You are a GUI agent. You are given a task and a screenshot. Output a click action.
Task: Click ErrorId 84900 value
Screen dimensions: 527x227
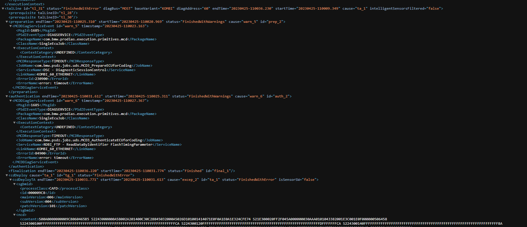click(40, 153)
